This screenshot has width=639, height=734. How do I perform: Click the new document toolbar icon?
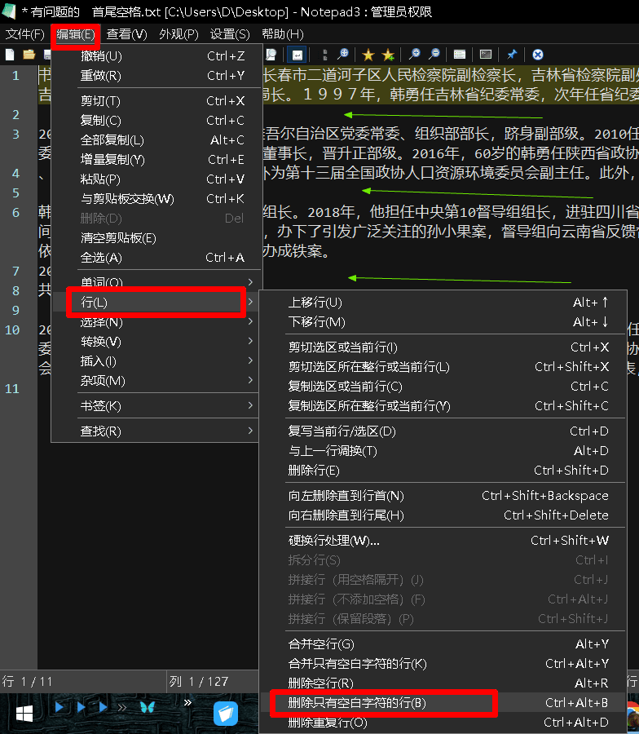point(10,55)
